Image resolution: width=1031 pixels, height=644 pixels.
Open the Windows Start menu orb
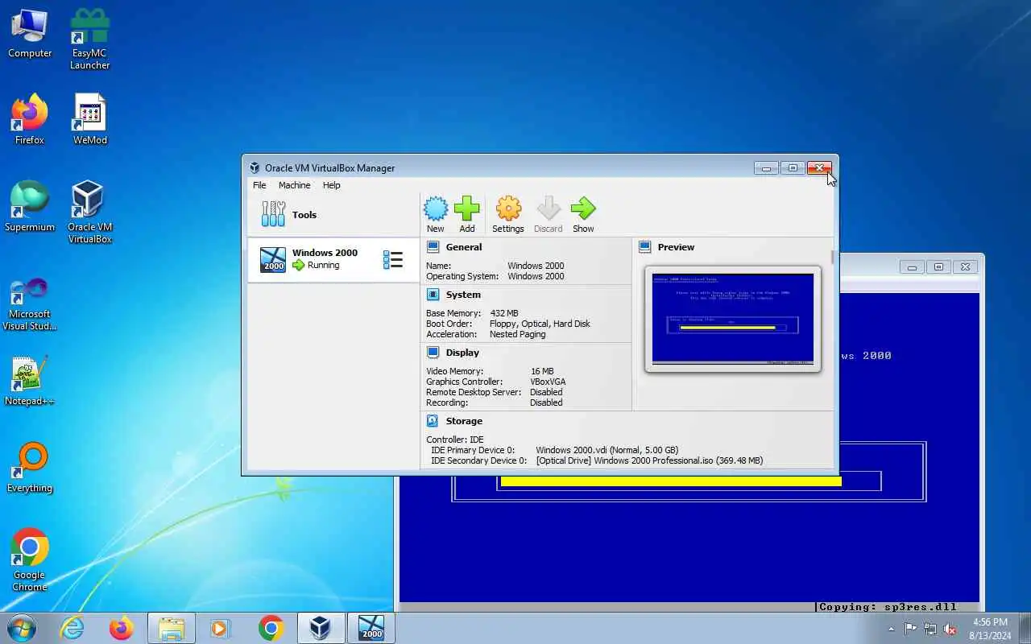click(x=22, y=628)
